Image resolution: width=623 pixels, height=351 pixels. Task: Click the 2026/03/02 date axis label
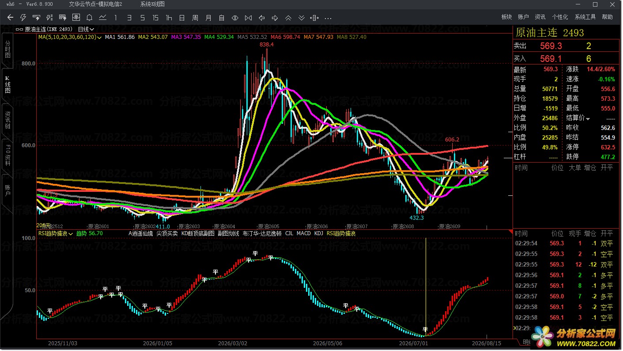(x=233, y=343)
